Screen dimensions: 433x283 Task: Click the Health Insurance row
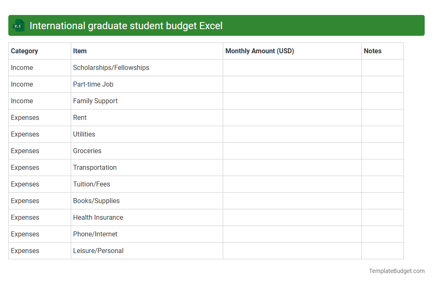pos(98,217)
